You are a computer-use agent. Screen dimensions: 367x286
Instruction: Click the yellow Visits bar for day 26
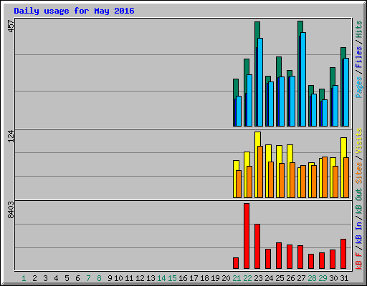pos(290,153)
